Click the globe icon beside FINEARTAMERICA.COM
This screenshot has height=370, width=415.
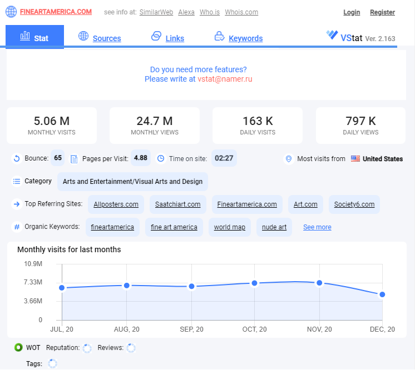pos(11,12)
